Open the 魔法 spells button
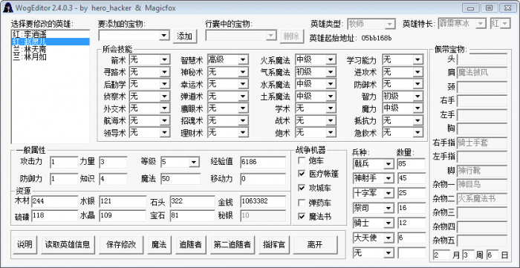Image resolution: width=520 pixels, height=268 pixels. click(x=159, y=245)
